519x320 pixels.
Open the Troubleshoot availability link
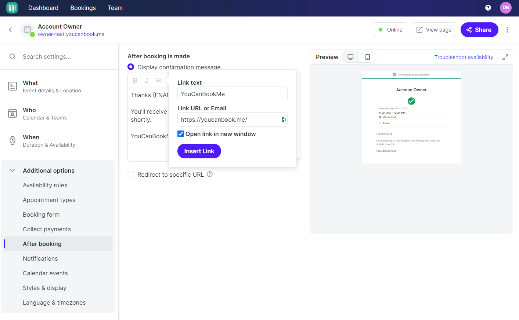pyautogui.click(x=464, y=57)
